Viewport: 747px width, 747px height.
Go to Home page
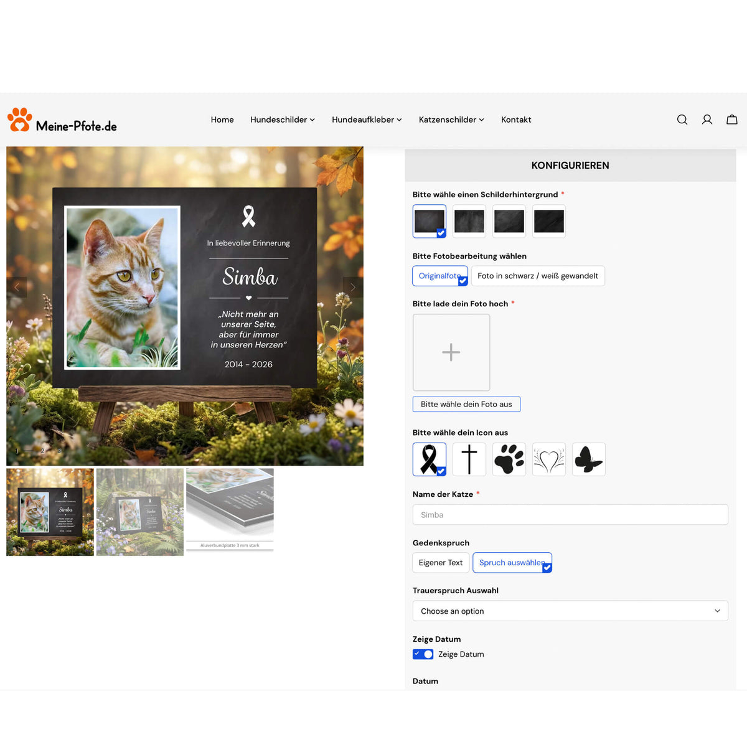[222, 120]
